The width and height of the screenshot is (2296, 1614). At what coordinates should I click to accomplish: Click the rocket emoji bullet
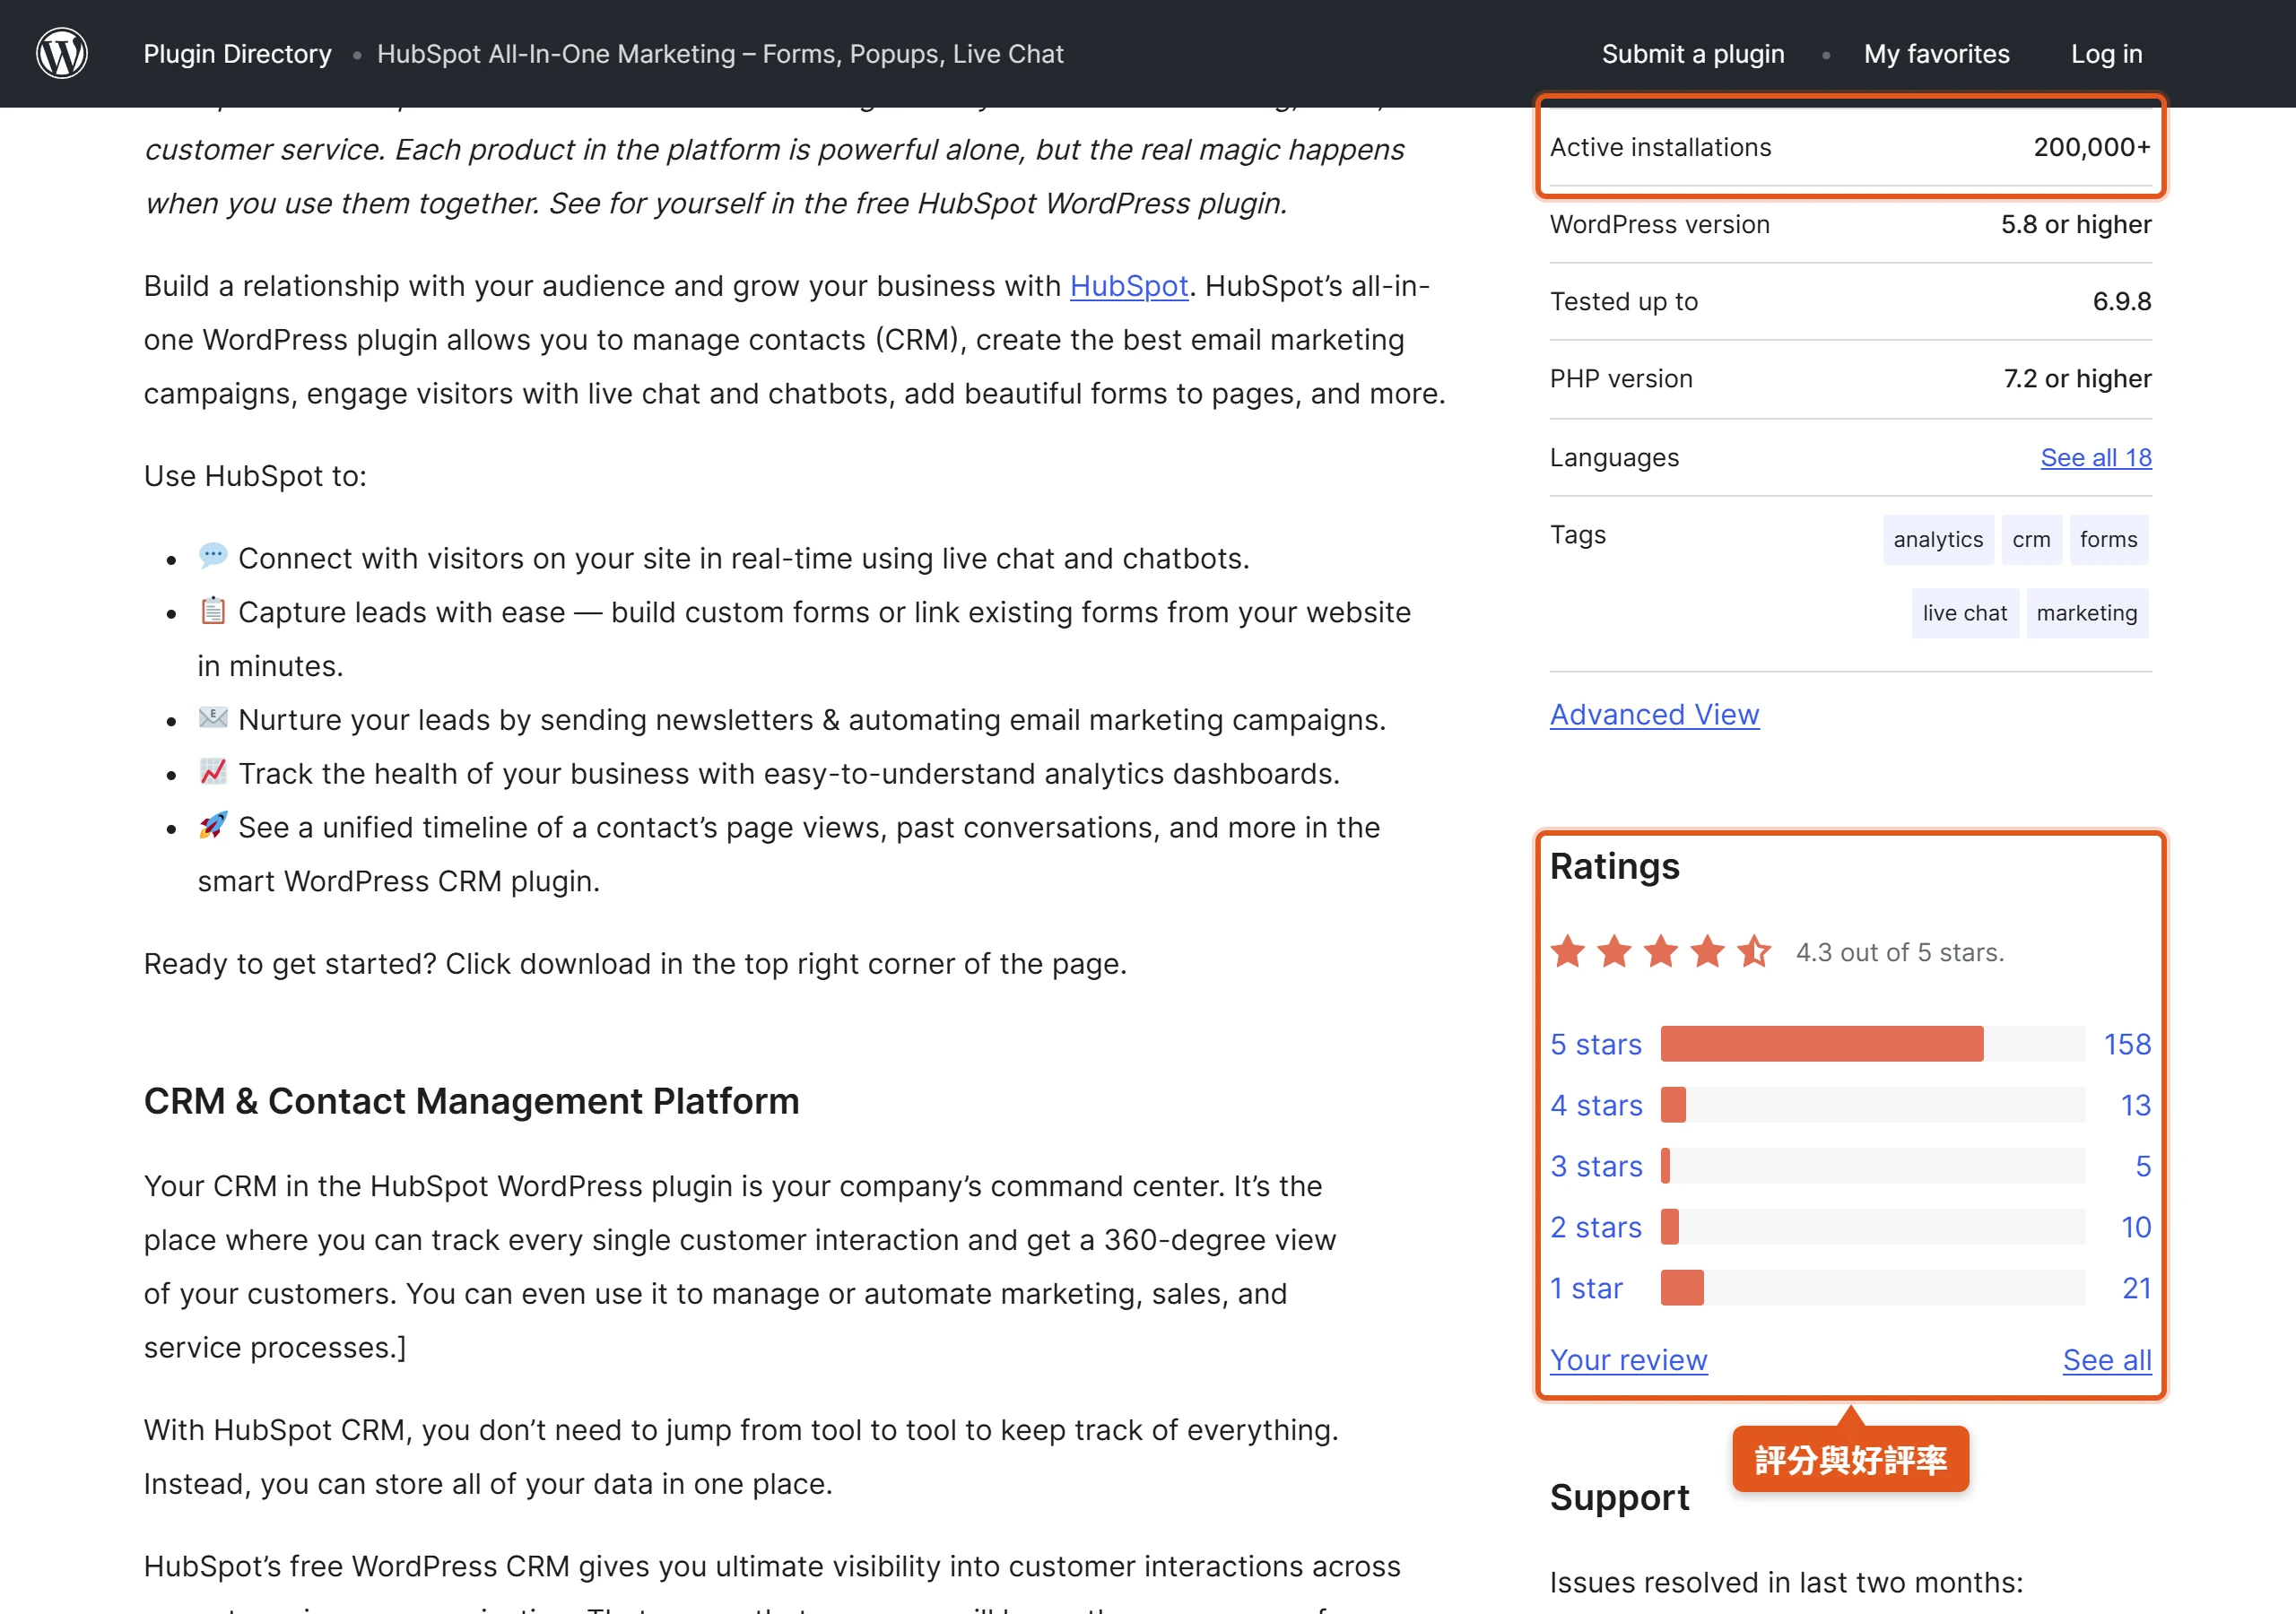click(213, 825)
